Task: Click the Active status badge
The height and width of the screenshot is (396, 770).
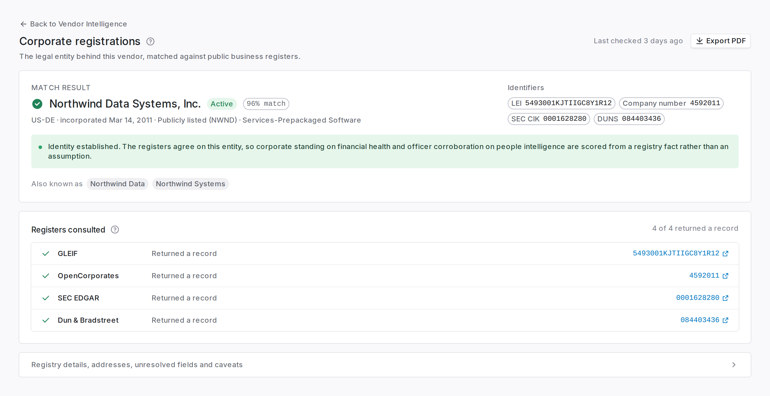Action: click(222, 104)
